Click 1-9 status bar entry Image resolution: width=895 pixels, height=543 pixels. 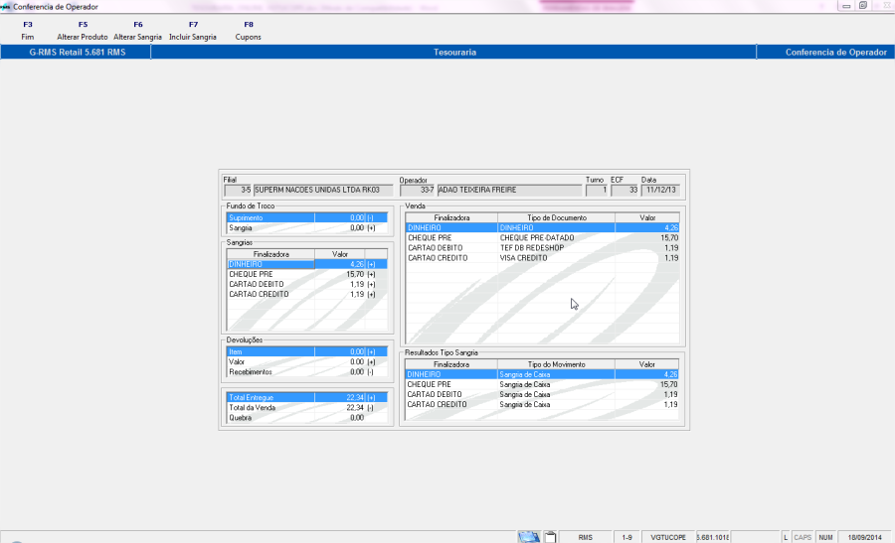[x=626, y=537]
